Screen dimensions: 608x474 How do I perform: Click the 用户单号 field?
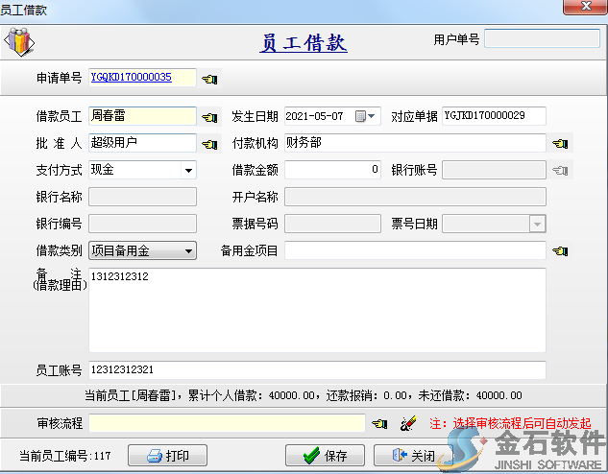542,39
